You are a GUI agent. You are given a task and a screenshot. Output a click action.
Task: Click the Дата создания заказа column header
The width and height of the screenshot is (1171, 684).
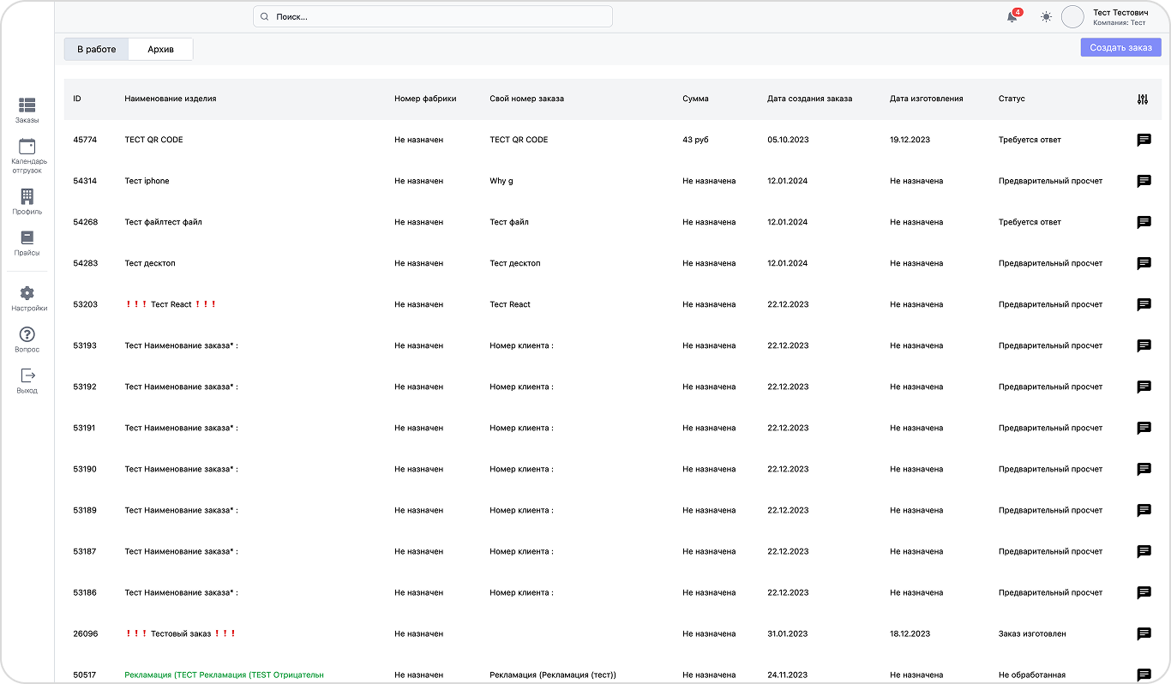[809, 99]
